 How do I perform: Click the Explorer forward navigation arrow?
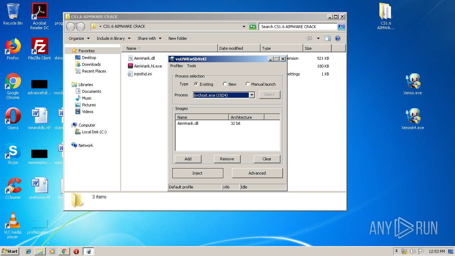pyautogui.click(x=81, y=27)
